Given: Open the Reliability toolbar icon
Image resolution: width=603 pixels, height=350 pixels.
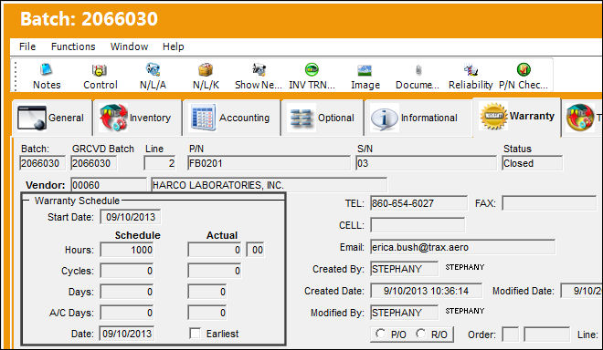Looking at the screenshot, I should (x=471, y=70).
